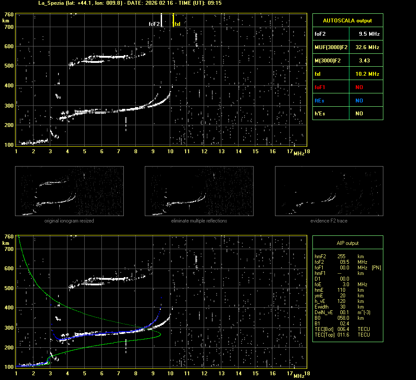Click the blue ftEs label
This screenshot has width=416, height=380.
[319, 100]
